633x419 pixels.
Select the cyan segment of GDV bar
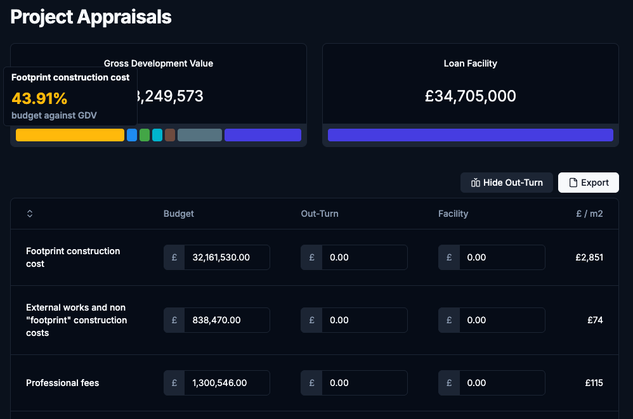tap(157, 135)
